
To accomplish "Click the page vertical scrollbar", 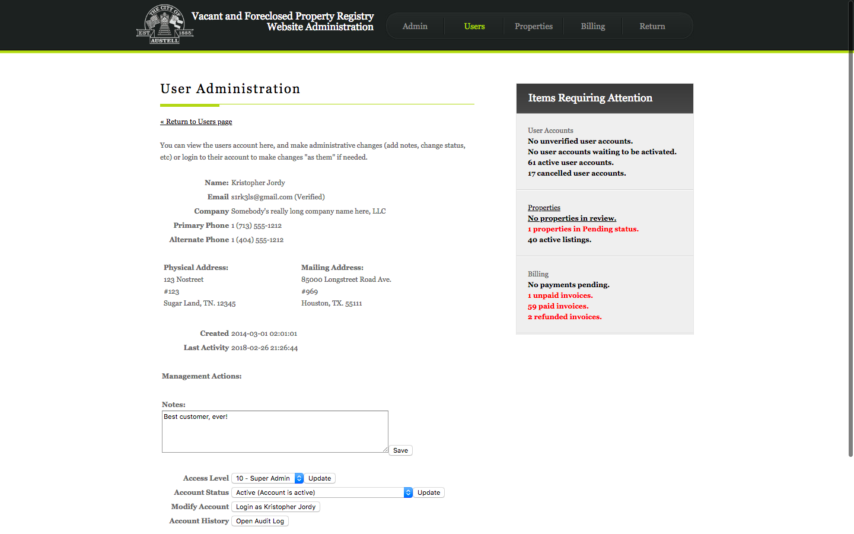I will 850,228.
